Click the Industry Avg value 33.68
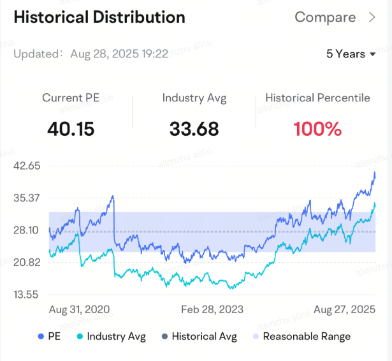Image resolution: width=392 pixels, height=361 pixels. click(x=194, y=129)
